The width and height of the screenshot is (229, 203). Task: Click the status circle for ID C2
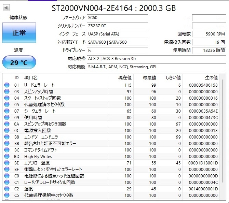(x=7, y=189)
